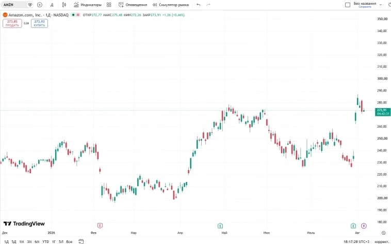This screenshot has width=391, height=244.
Task: Click the undo arrow icon
Action: [x=198, y=5]
